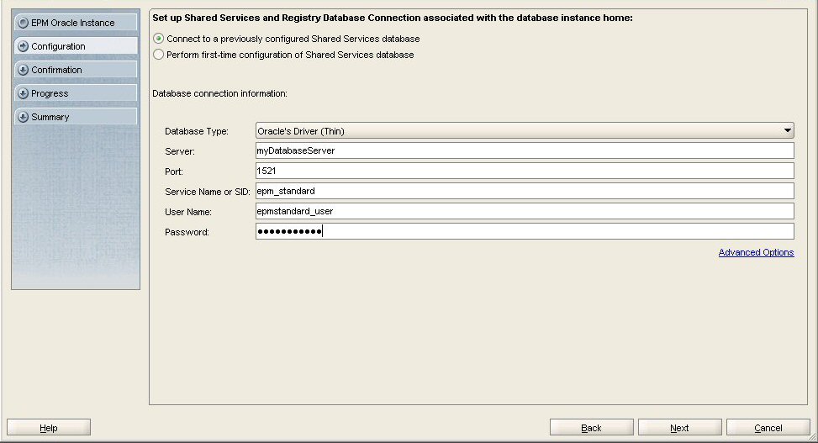This screenshot has height=443, width=818.
Task: Select the Progress step label
Action: pos(50,93)
